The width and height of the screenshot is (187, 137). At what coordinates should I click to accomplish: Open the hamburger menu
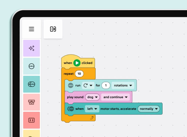(x=31, y=29)
